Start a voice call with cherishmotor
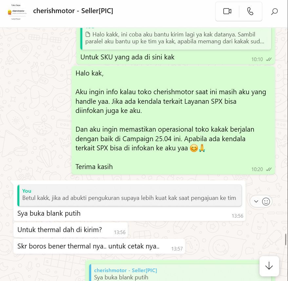 pyautogui.click(x=250, y=11)
